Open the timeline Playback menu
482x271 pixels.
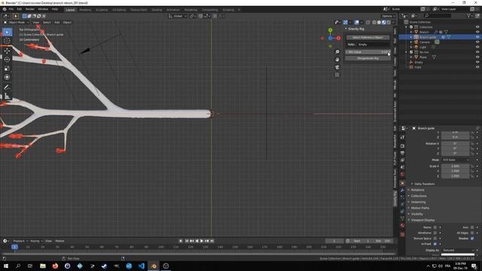[20, 241]
